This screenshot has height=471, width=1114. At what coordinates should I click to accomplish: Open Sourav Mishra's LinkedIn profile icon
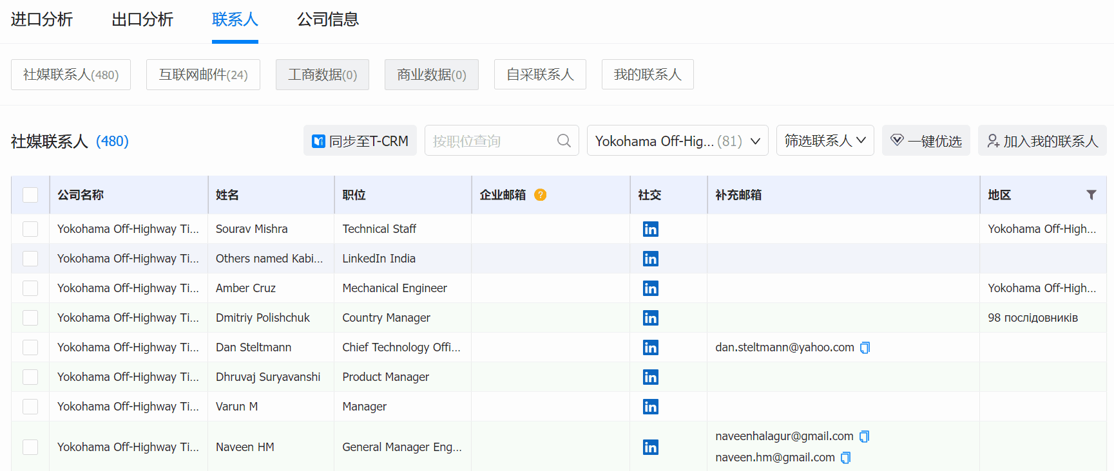[650, 229]
